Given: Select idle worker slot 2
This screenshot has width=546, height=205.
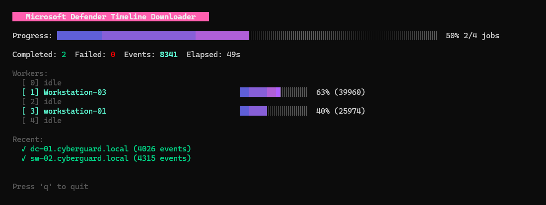Looking at the screenshot, I should tap(42, 102).
